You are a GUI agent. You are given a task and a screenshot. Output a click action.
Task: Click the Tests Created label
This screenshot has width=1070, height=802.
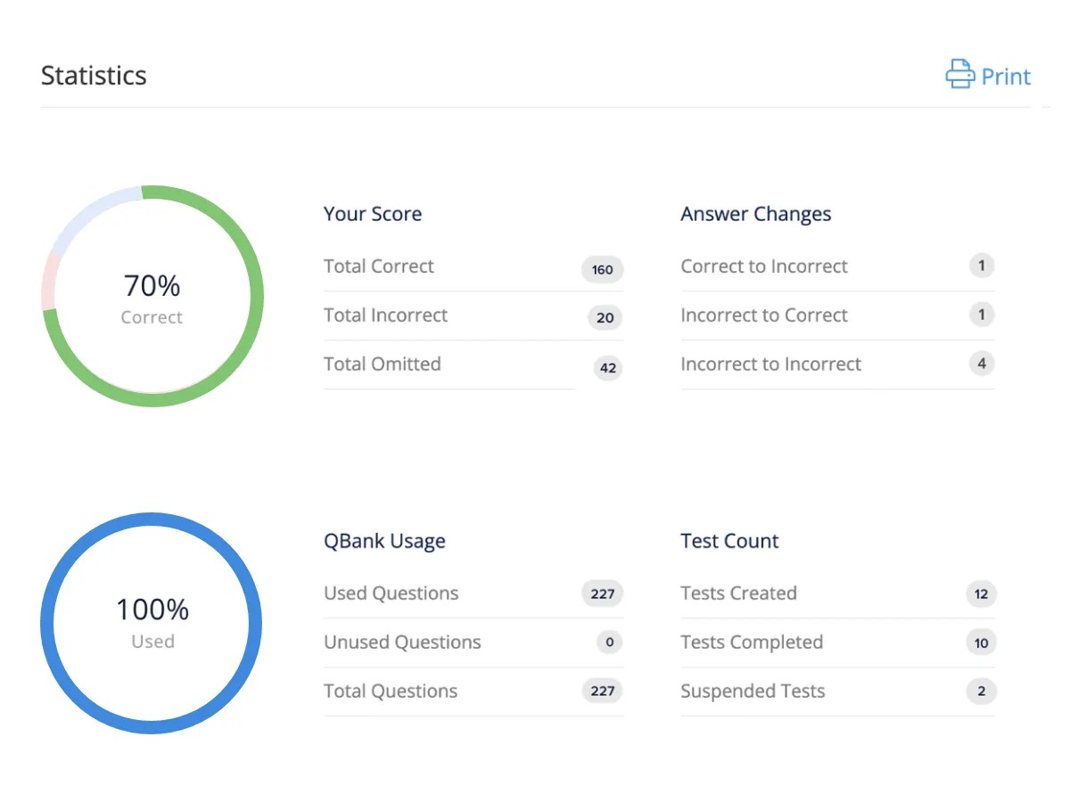tap(738, 593)
